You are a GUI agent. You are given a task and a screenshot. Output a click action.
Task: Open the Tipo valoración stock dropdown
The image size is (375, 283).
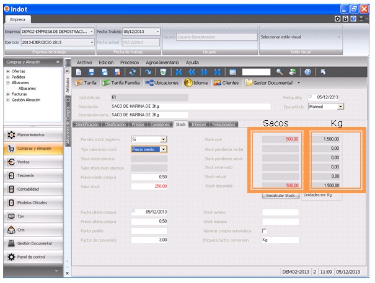click(x=164, y=149)
